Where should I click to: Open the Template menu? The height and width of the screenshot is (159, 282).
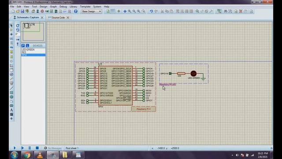tap(85, 7)
